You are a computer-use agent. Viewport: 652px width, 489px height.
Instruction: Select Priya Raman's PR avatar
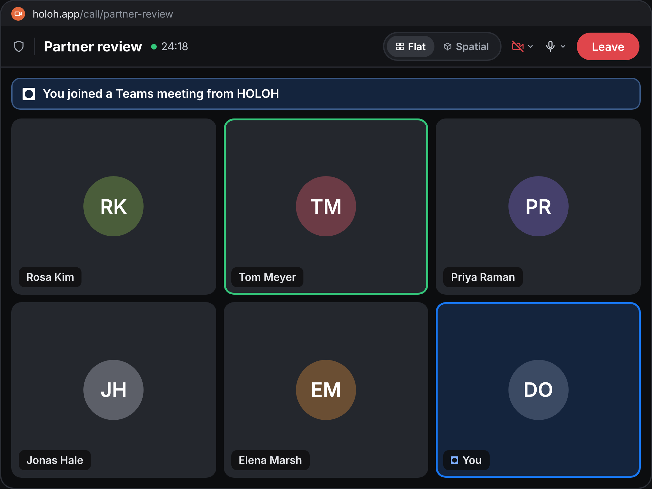pyautogui.click(x=538, y=206)
